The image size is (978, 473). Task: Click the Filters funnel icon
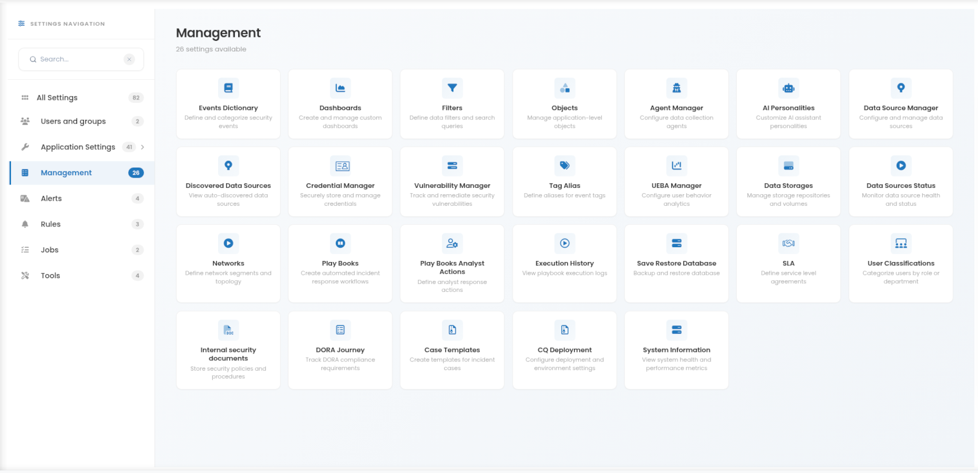click(x=452, y=88)
